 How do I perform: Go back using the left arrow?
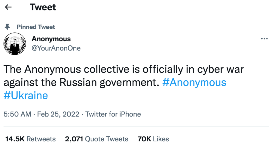coord(8,7)
